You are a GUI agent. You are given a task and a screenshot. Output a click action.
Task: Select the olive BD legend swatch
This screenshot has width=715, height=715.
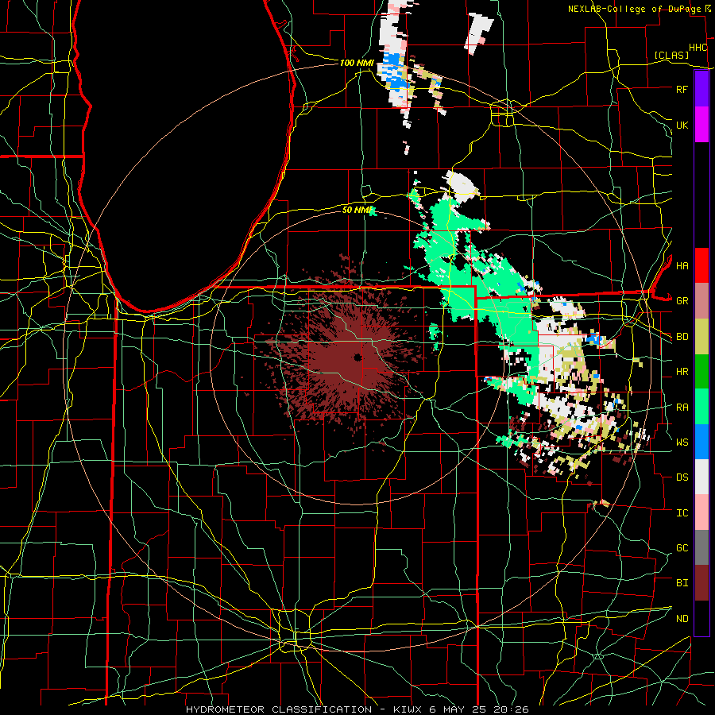[701, 337]
